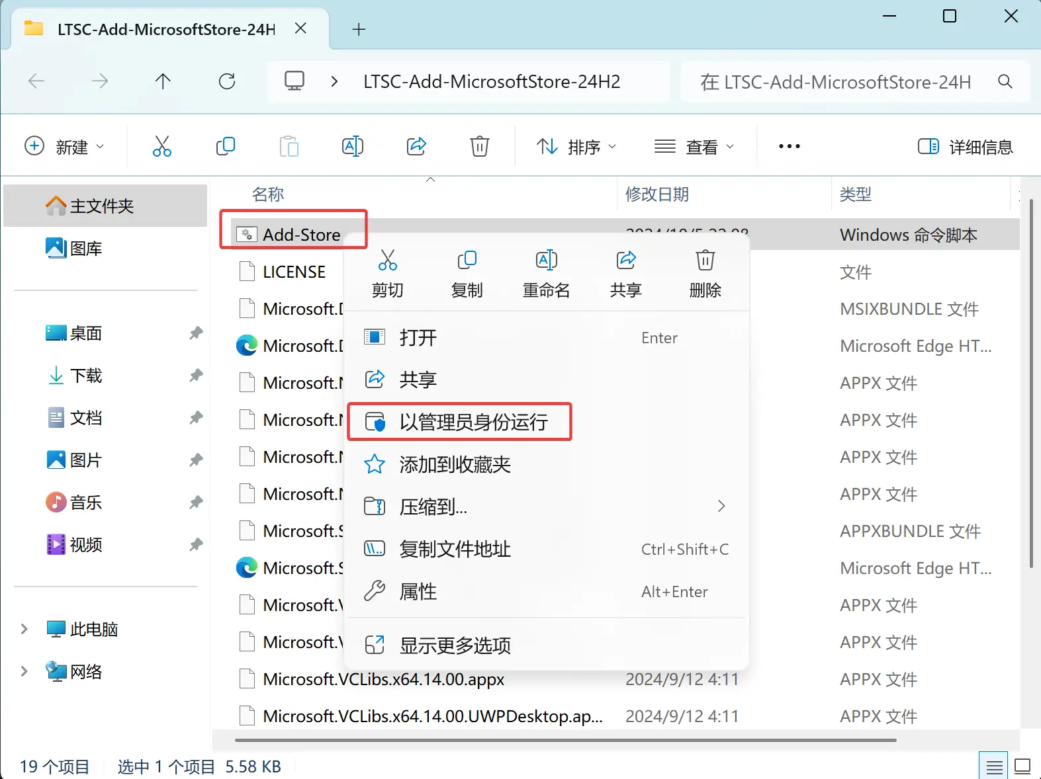Go up one folder level
The image size is (1041, 779).
pos(163,81)
